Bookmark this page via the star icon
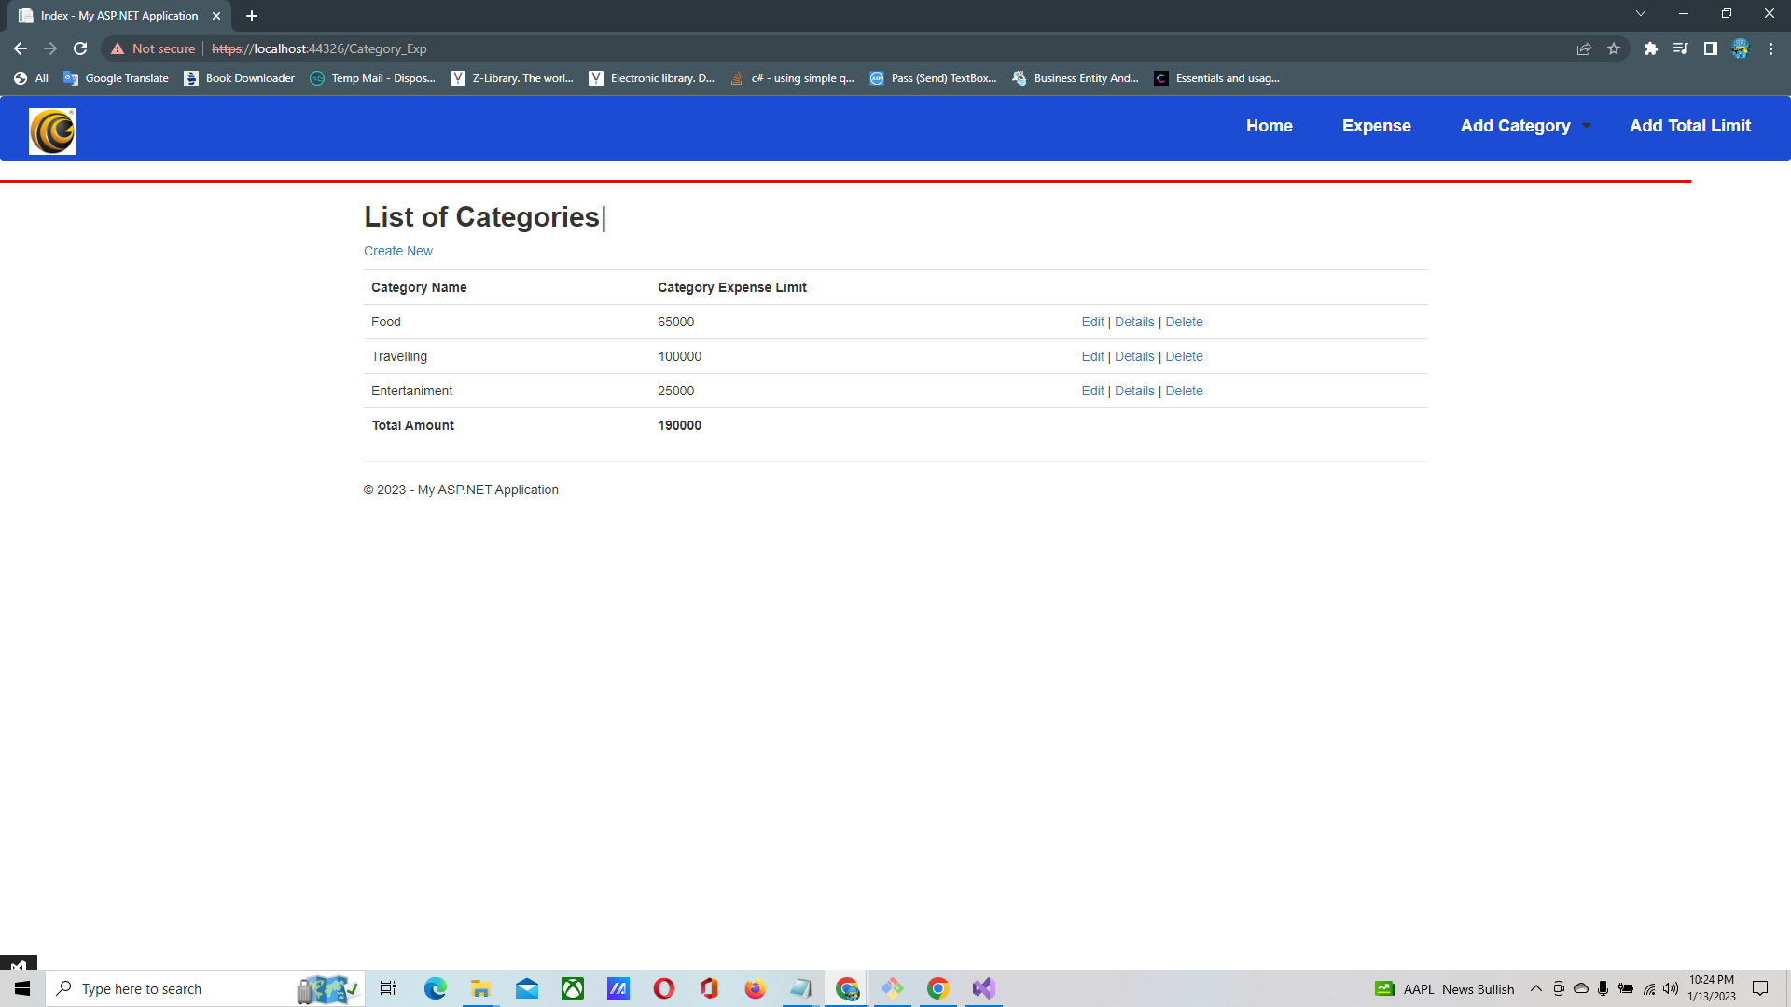The height and width of the screenshot is (1007, 1791). pyautogui.click(x=1614, y=48)
